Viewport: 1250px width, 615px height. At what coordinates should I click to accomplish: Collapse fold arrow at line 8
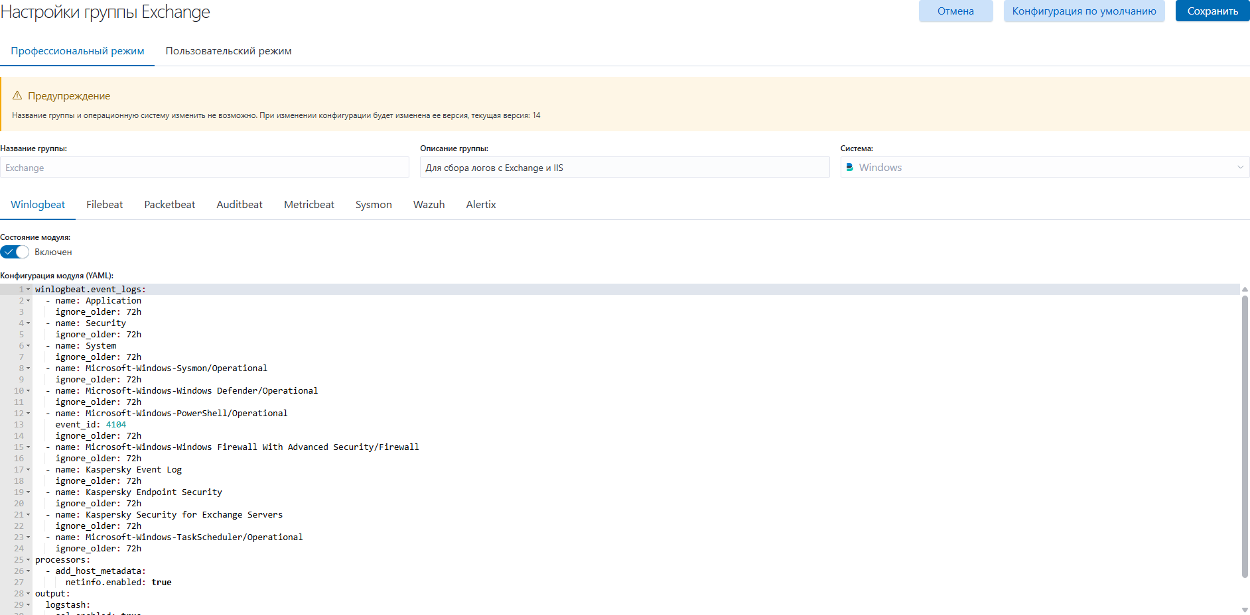click(x=28, y=368)
